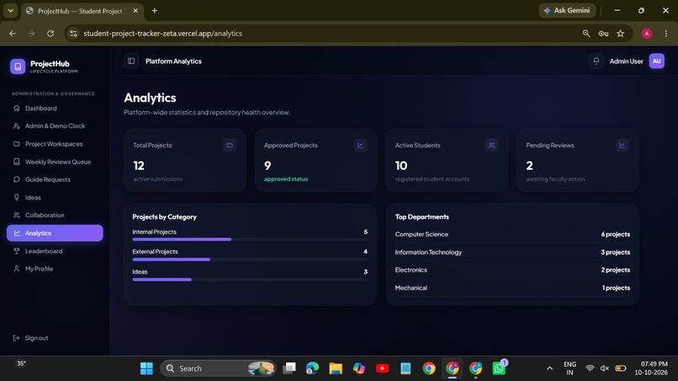Click the ENG IN language indicator
The image size is (678, 381).
tap(569, 368)
